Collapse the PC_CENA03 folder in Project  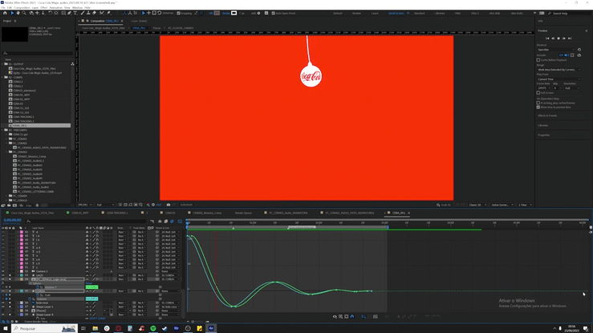6,152
